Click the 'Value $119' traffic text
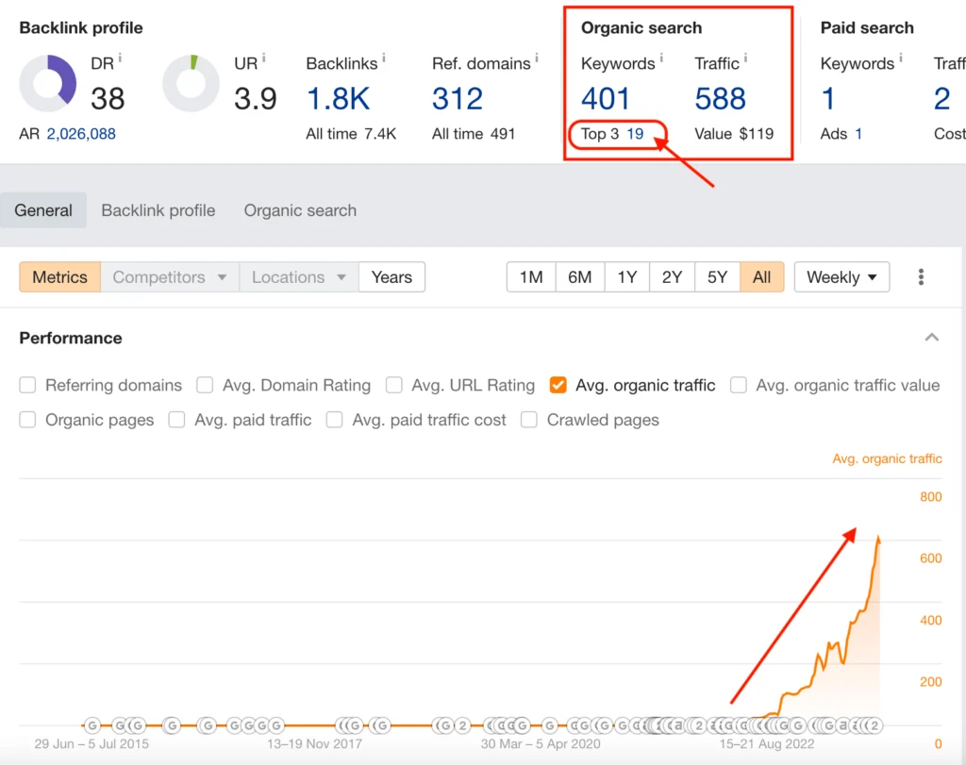The image size is (966, 765). tap(734, 134)
